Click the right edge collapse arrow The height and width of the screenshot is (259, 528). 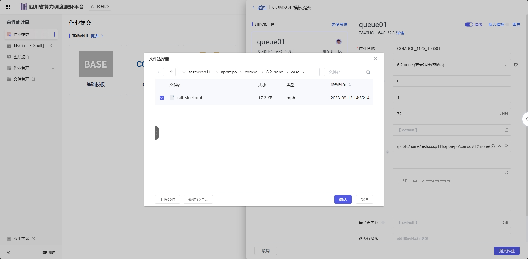tap(526, 119)
